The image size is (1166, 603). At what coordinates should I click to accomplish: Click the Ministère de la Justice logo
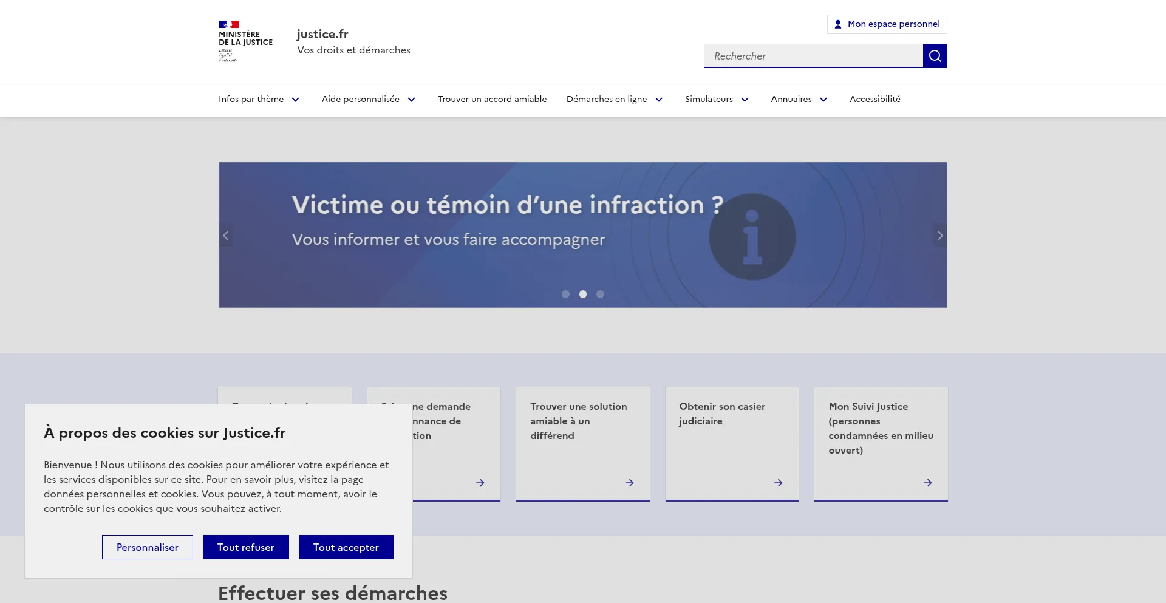(x=245, y=41)
